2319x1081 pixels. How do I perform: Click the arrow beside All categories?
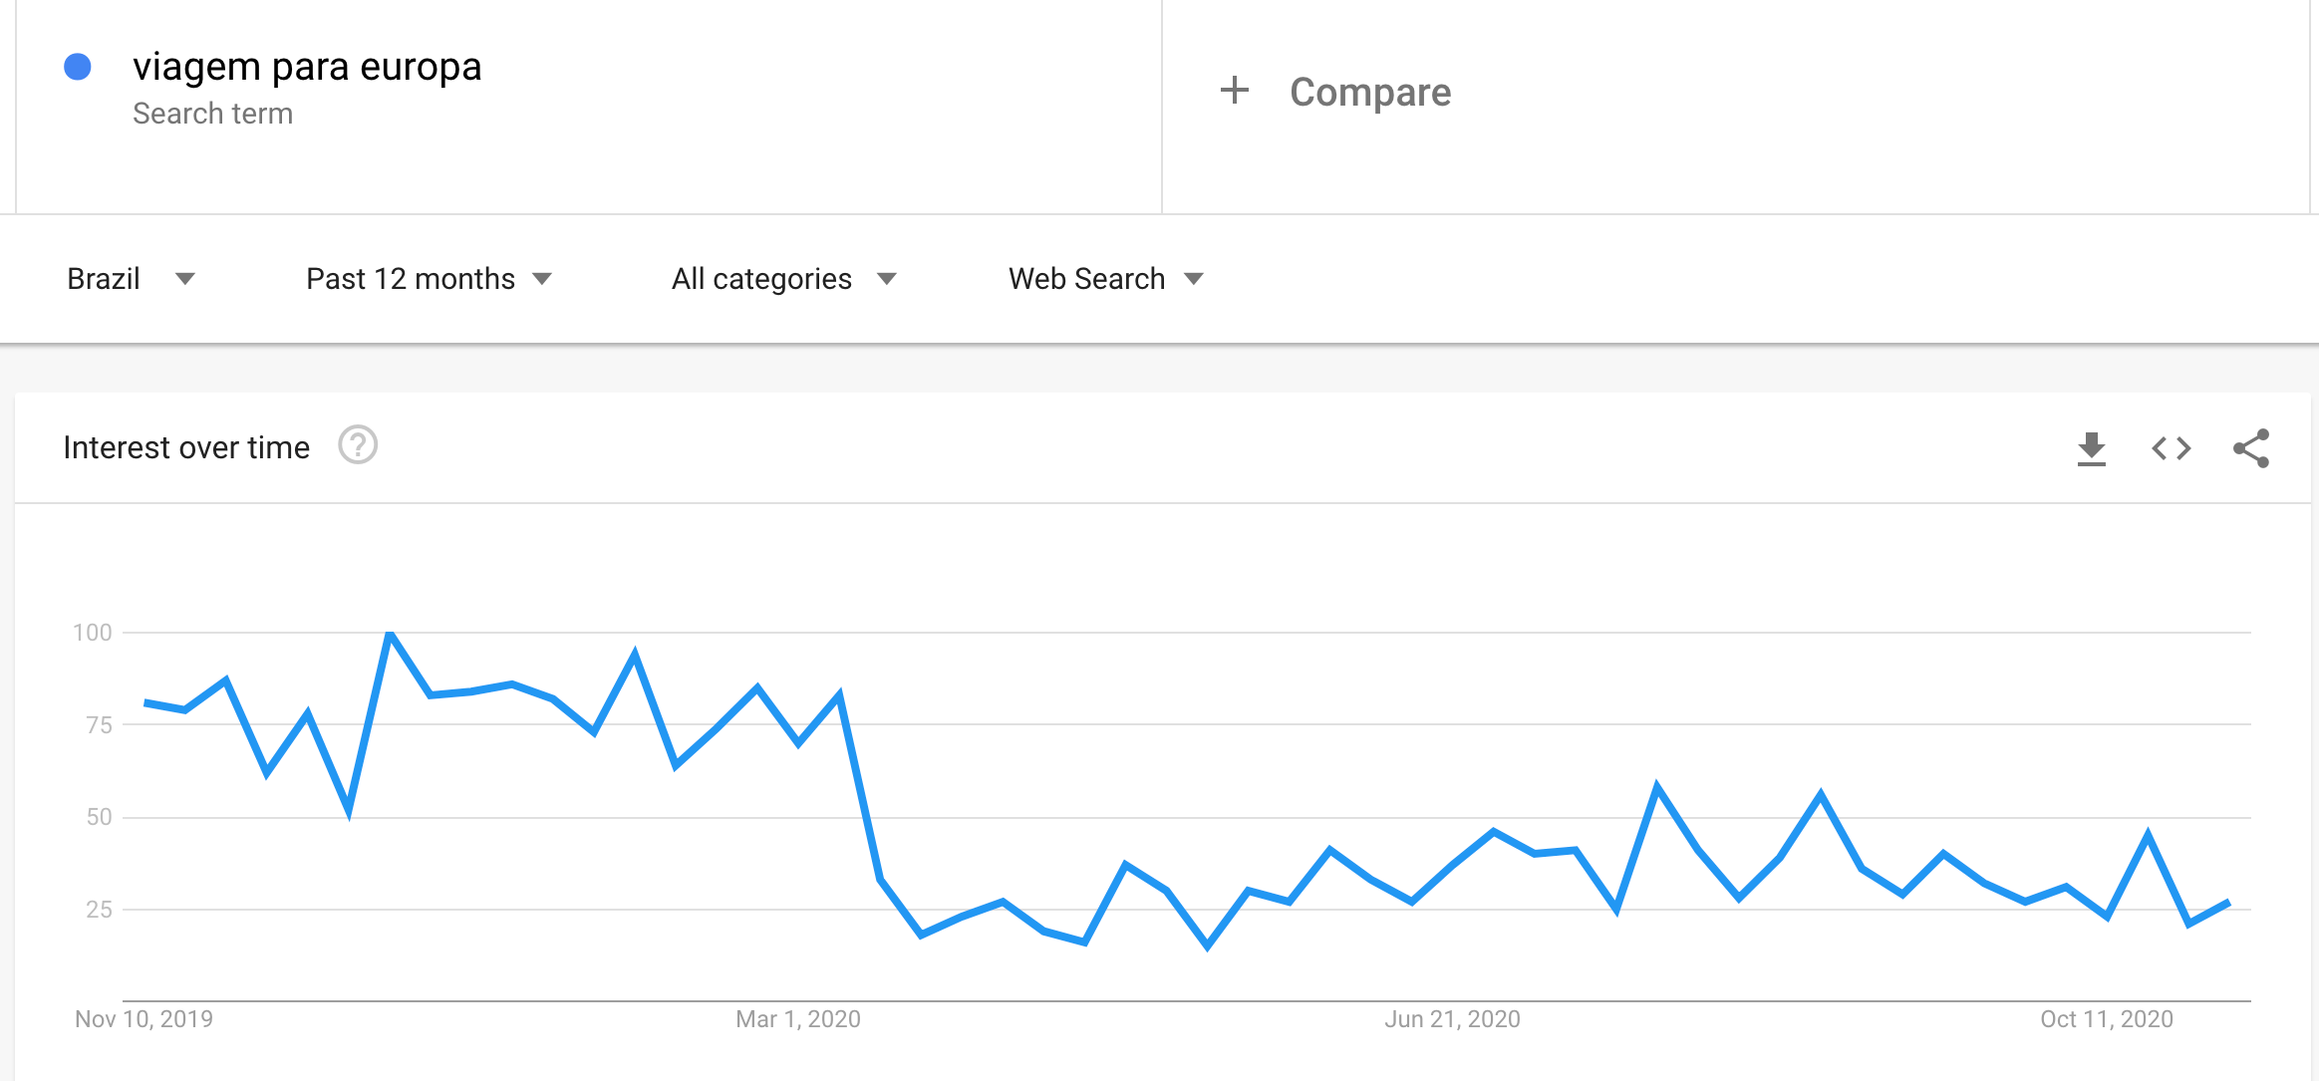tap(887, 280)
